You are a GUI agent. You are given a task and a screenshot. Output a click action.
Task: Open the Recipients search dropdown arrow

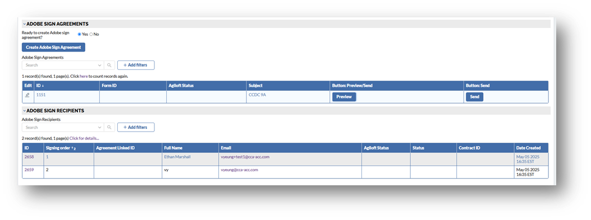coord(99,128)
